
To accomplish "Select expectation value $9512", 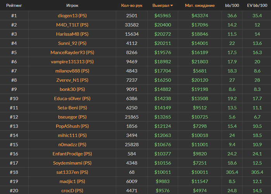I will (200, 108).
